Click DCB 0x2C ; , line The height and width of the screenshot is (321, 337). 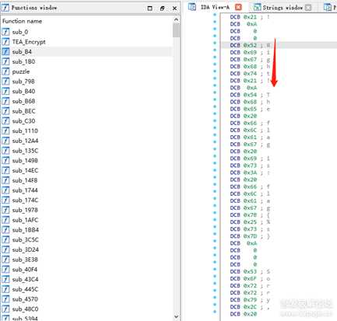pos(250,307)
